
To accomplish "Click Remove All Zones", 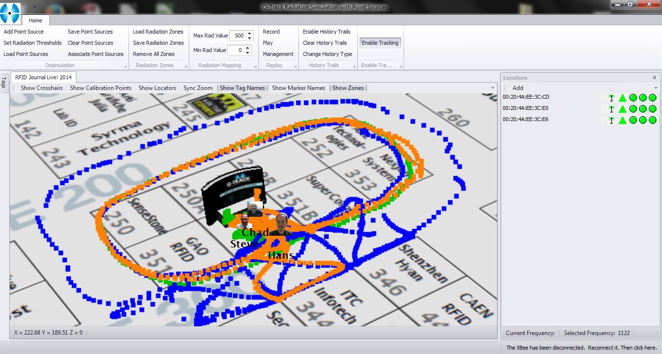I will point(154,54).
